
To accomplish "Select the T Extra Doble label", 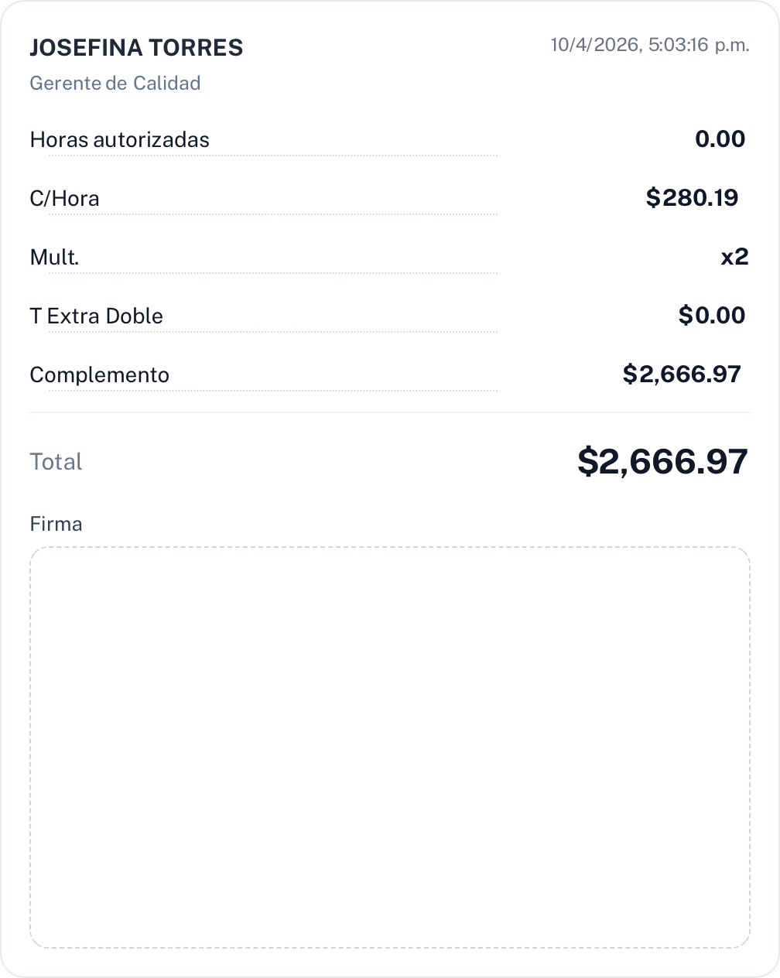I will [97, 316].
